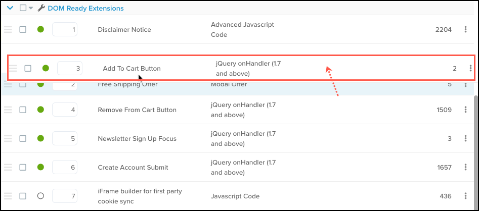Open kebab menu for Disclaimer Notice row
479x211 pixels.
(465, 30)
